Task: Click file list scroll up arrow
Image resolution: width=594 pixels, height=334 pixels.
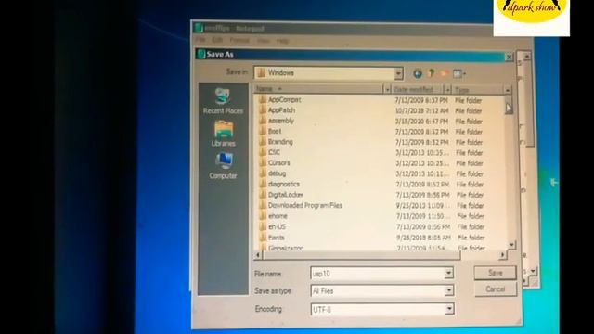Action: 509,90
